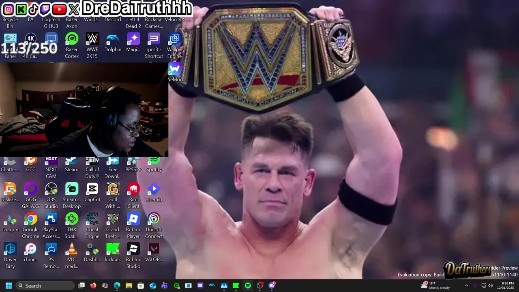Open the Windows Start menu
Viewport: 519px width, 292px height.
(x=9, y=286)
